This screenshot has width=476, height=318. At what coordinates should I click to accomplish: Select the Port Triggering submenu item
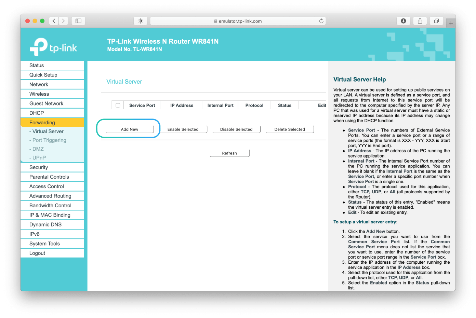pos(48,140)
